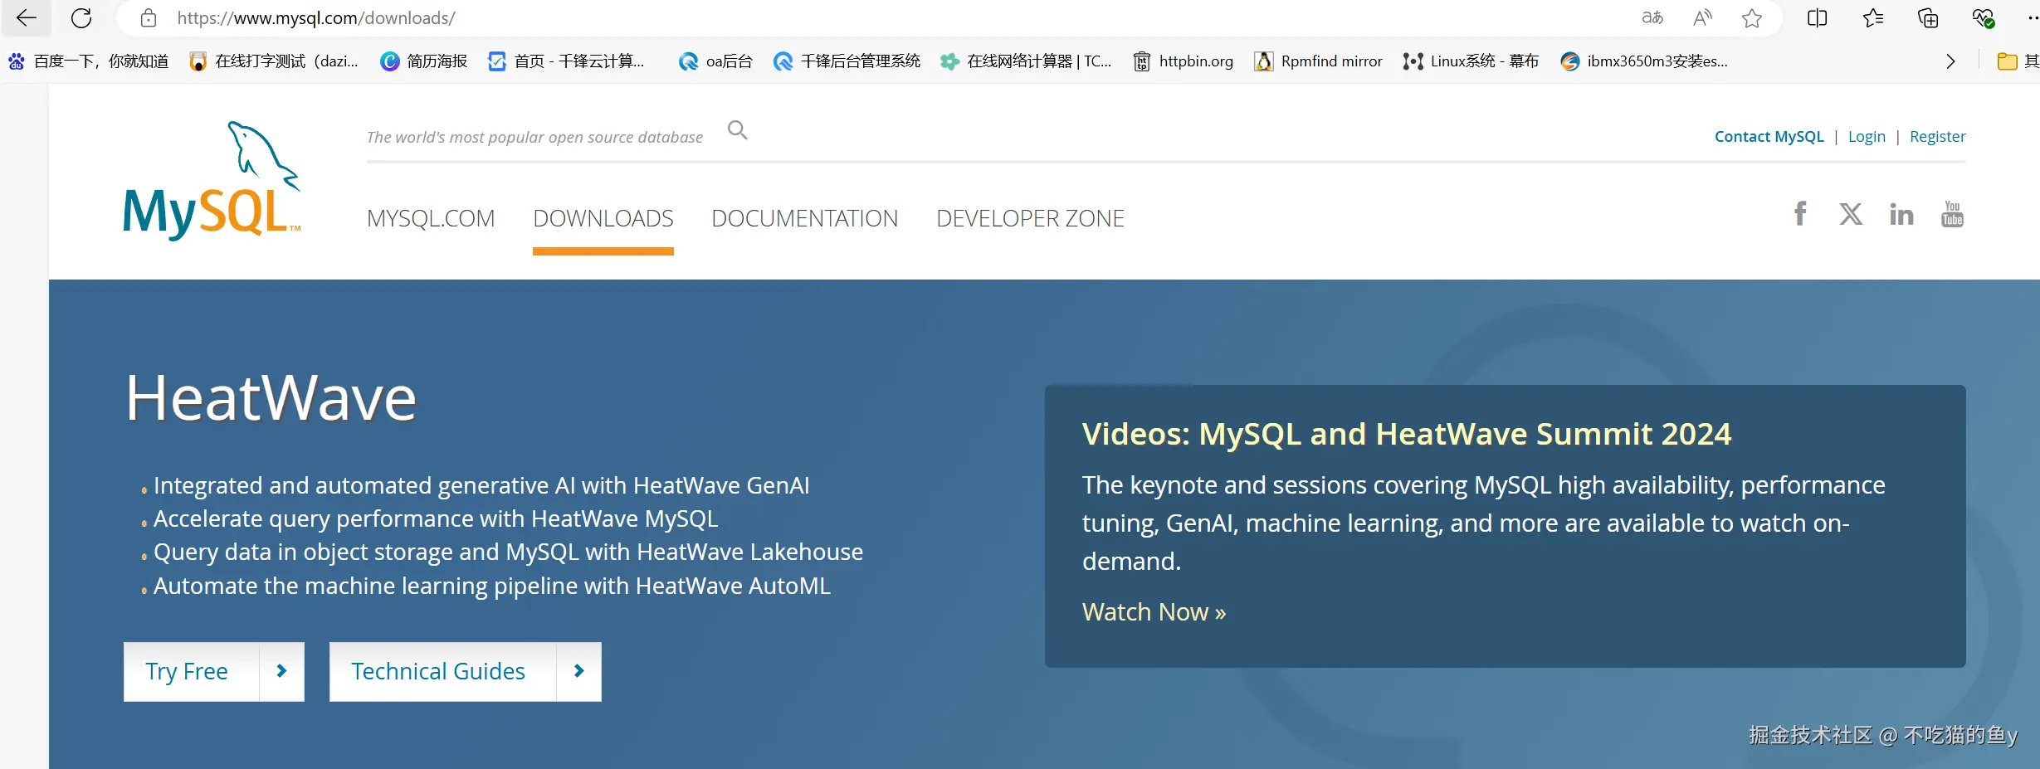The width and height of the screenshot is (2040, 769).
Task: Open the 在线网络计算器 bookmark
Action: pyautogui.click(x=1026, y=61)
